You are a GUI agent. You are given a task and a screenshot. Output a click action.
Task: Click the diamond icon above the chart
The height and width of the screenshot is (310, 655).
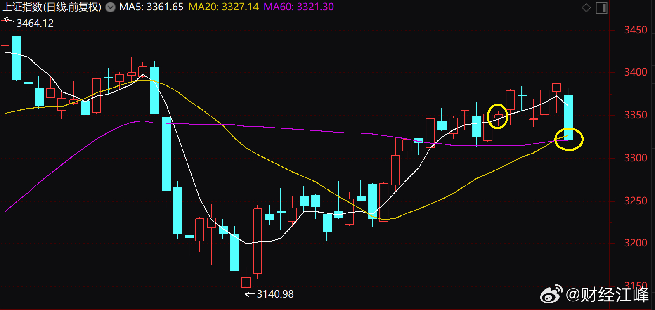pyautogui.click(x=586, y=7)
